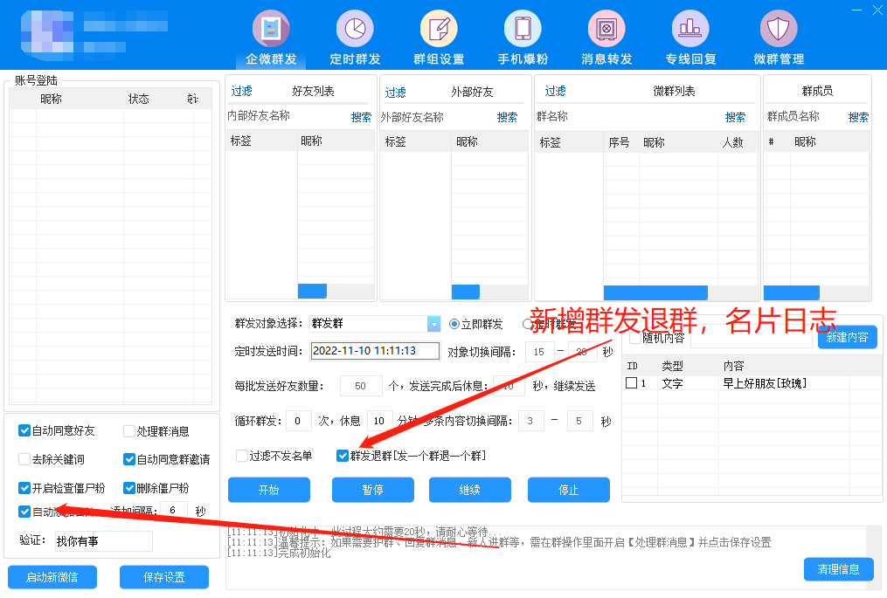Select the 立即群发 radio button
The height and width of the screenshot is (598, 887).
[x=454, y=324]
